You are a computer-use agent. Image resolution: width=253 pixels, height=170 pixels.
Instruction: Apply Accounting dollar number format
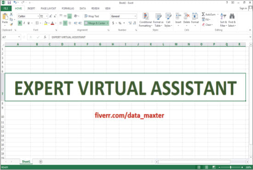tap(113, 23)
